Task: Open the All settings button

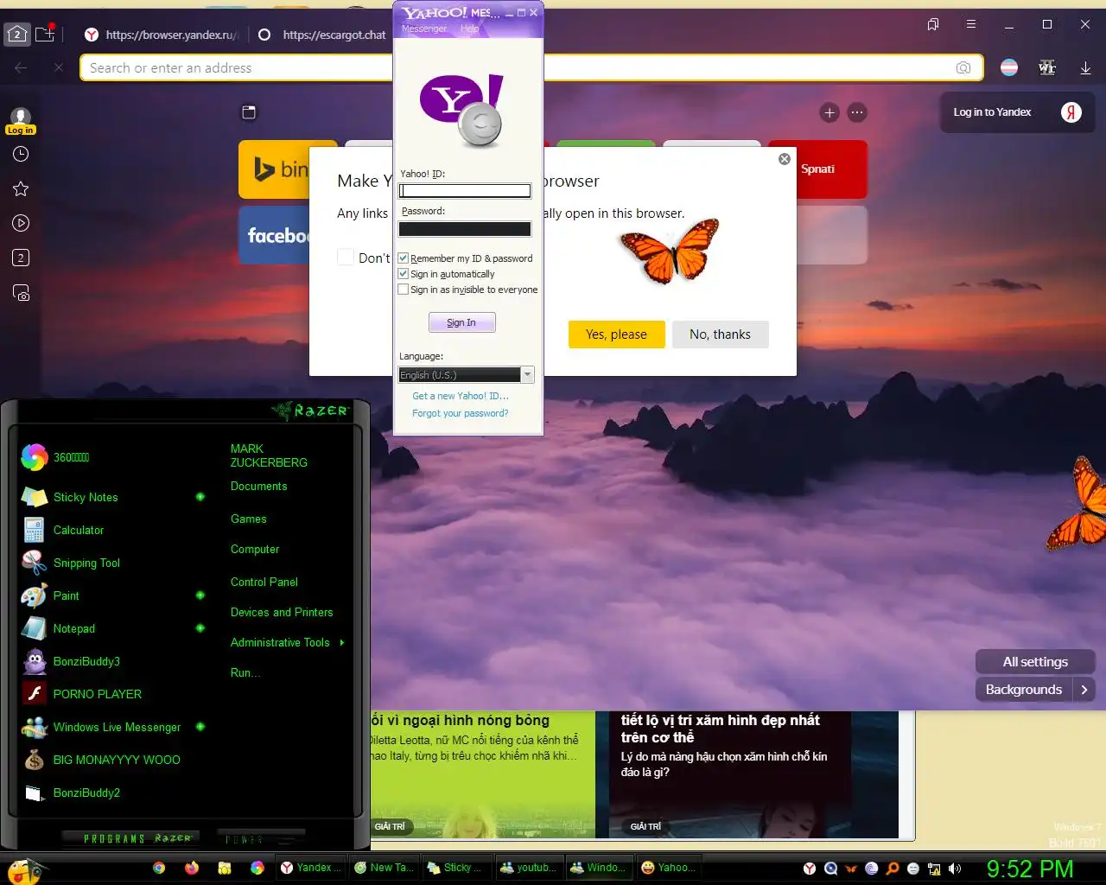Action: coord(1035,662)
